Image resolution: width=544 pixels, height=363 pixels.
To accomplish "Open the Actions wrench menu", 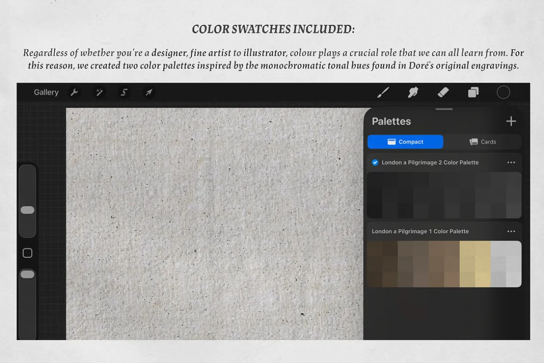I will pos(74,92).
